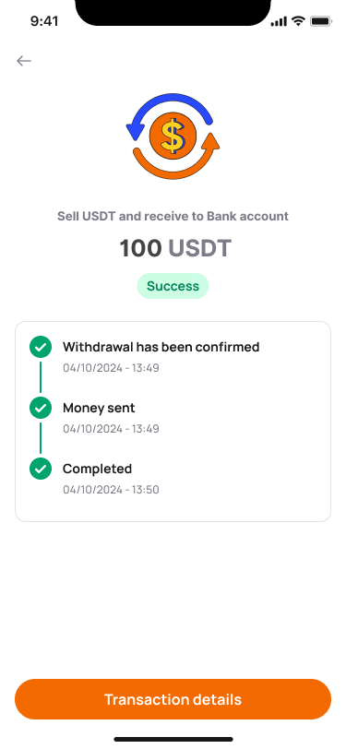Tap the dollar exchange arrows icon

pyautogui.click(x=173, y=137)
